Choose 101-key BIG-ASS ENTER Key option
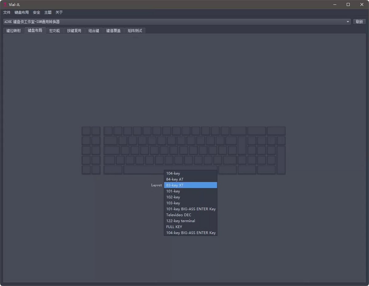The image size is (369, 286). tap(190, 209)
